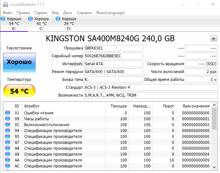
Task: Click the firmware field SBFK61E1
Action: click(114, 48)
